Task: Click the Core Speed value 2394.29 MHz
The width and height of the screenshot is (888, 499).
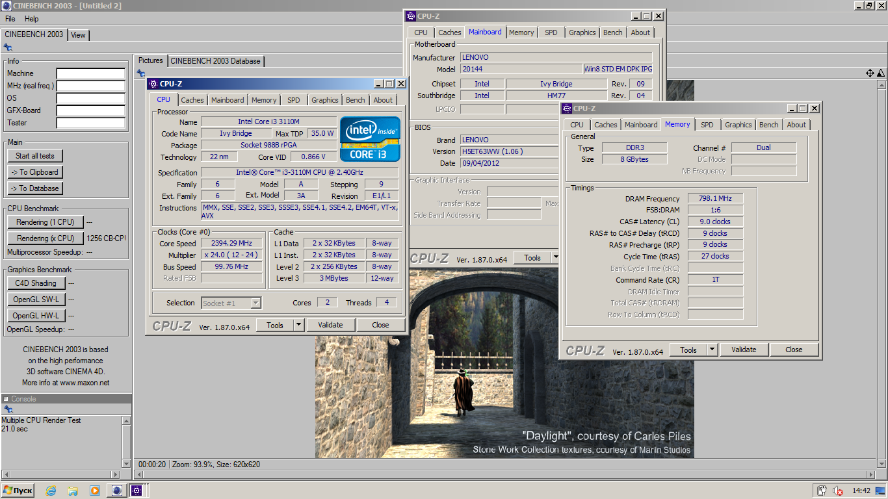Action: (231, 243)
